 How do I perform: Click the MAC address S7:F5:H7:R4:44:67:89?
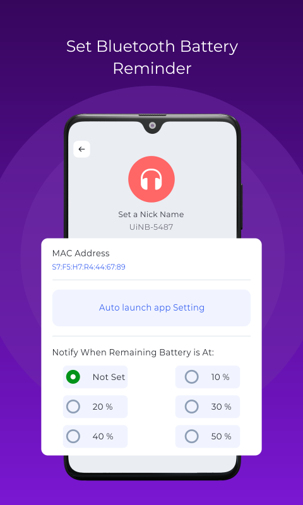89,267
